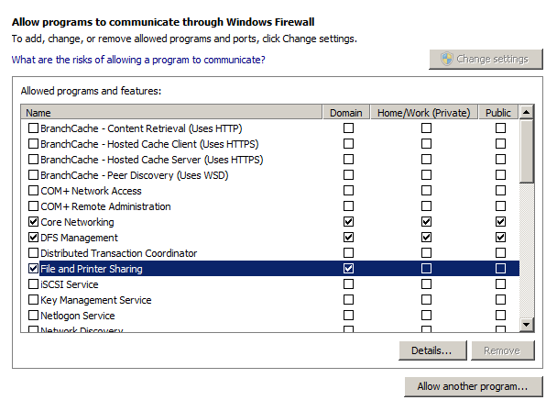Disable Domain for File and Printer Sharing
Screen dimensions: 557x400
pyautogui.click(x=348, y=269)
